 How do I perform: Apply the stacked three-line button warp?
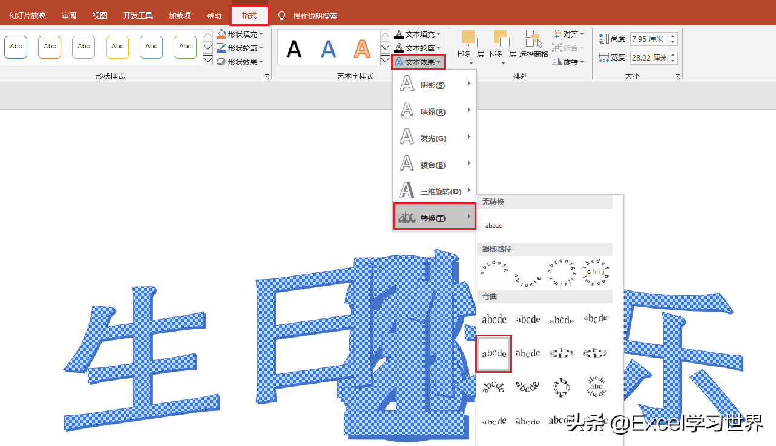(x=595, y=387)
